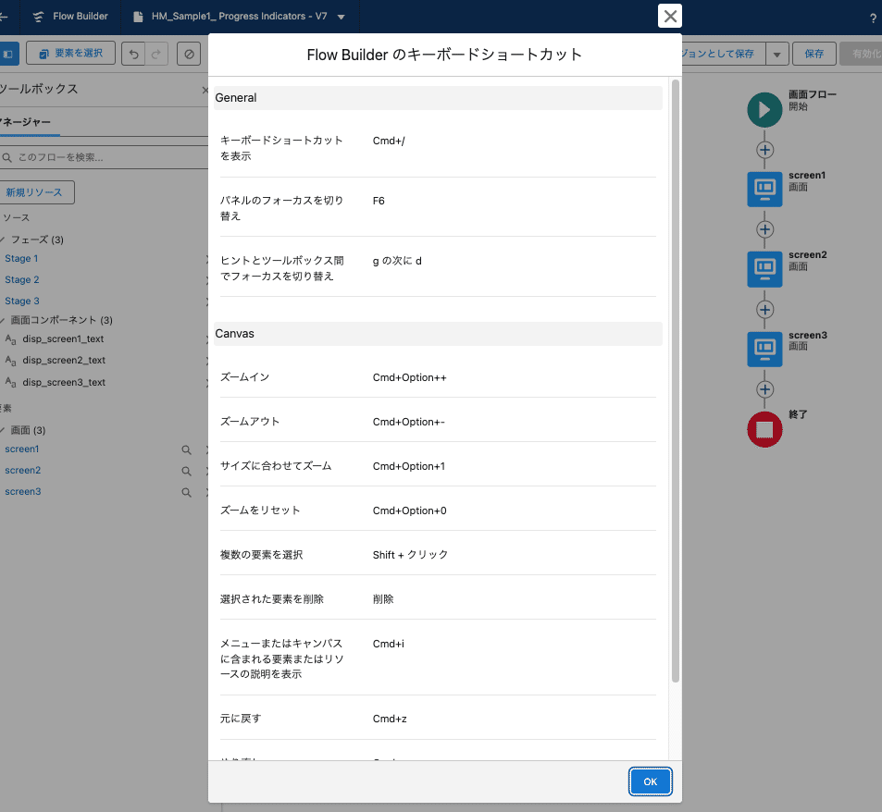Add element below screen2 node

[764, 310]
